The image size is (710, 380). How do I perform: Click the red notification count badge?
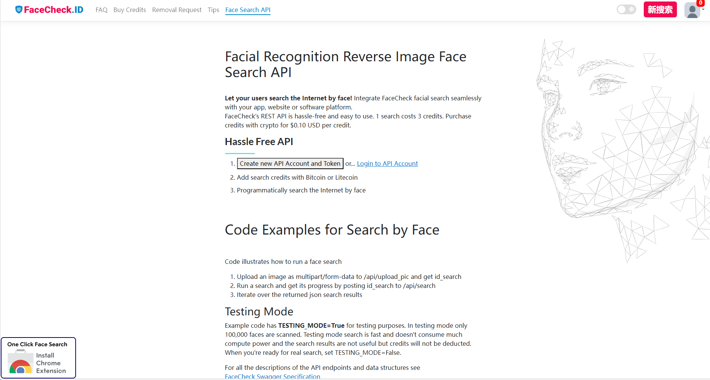tap(700, 3)
